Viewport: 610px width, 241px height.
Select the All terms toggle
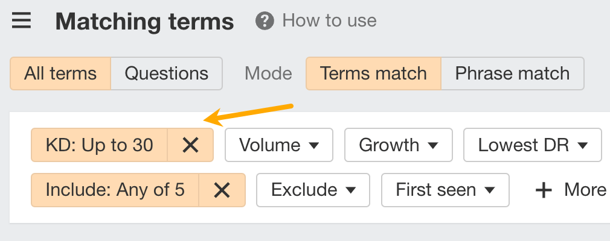click(60, 74)
